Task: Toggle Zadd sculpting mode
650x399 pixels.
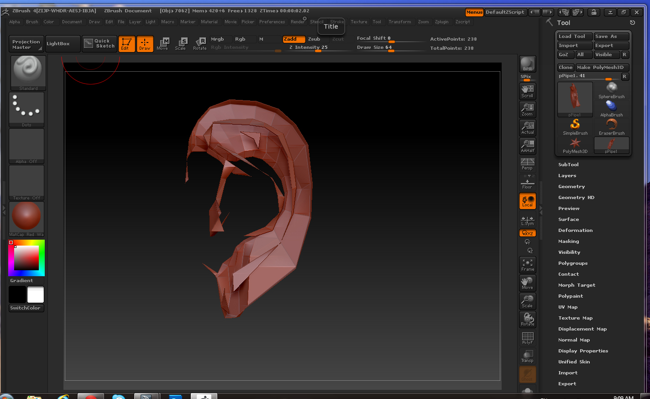Action: [x=294, y=39]
